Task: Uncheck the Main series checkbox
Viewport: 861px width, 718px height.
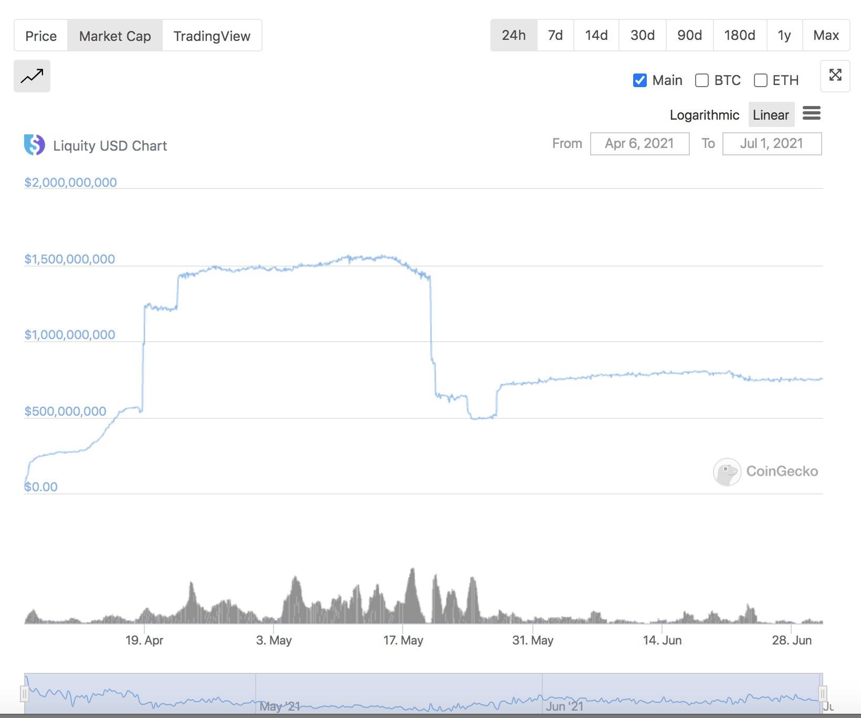Action: [639, 80]
